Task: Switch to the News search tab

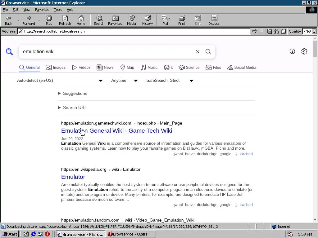Action: tap(105, 68)
